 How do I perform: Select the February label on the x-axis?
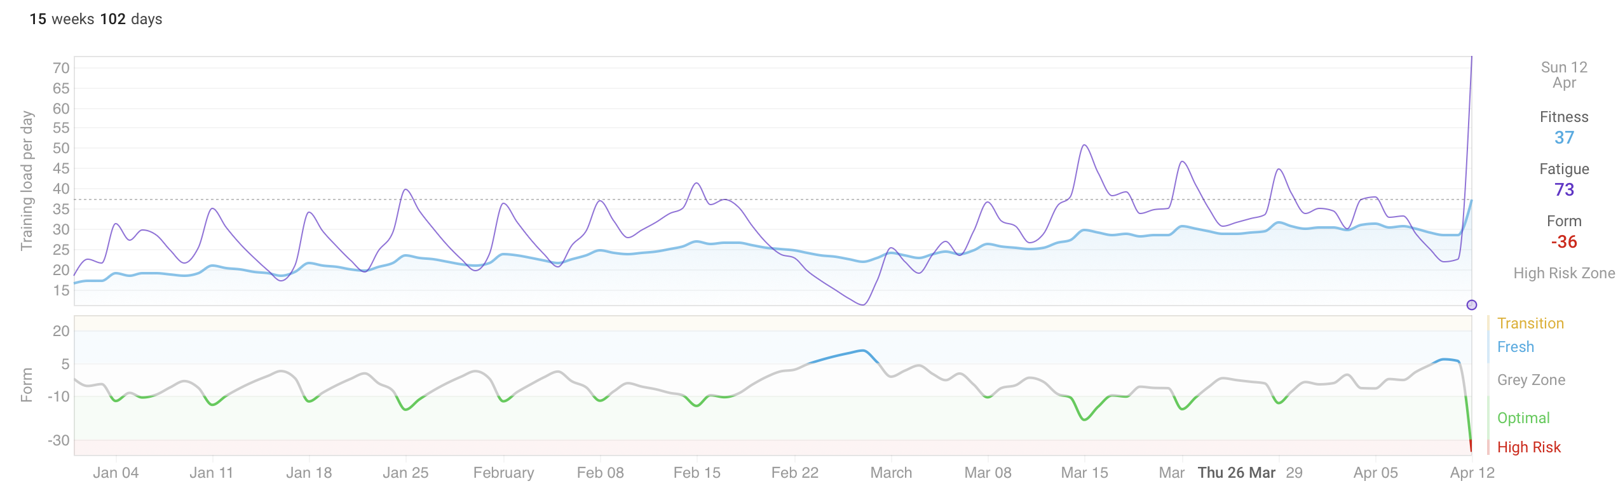[503, 473]
